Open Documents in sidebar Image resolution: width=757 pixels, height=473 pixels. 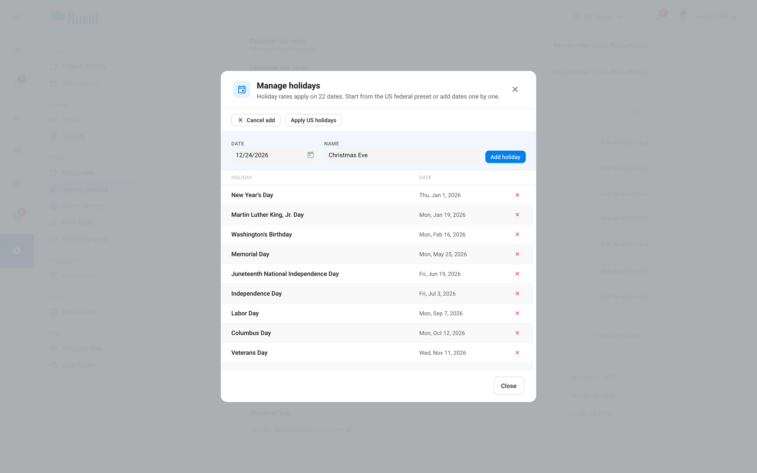click(x=78, y=312)
